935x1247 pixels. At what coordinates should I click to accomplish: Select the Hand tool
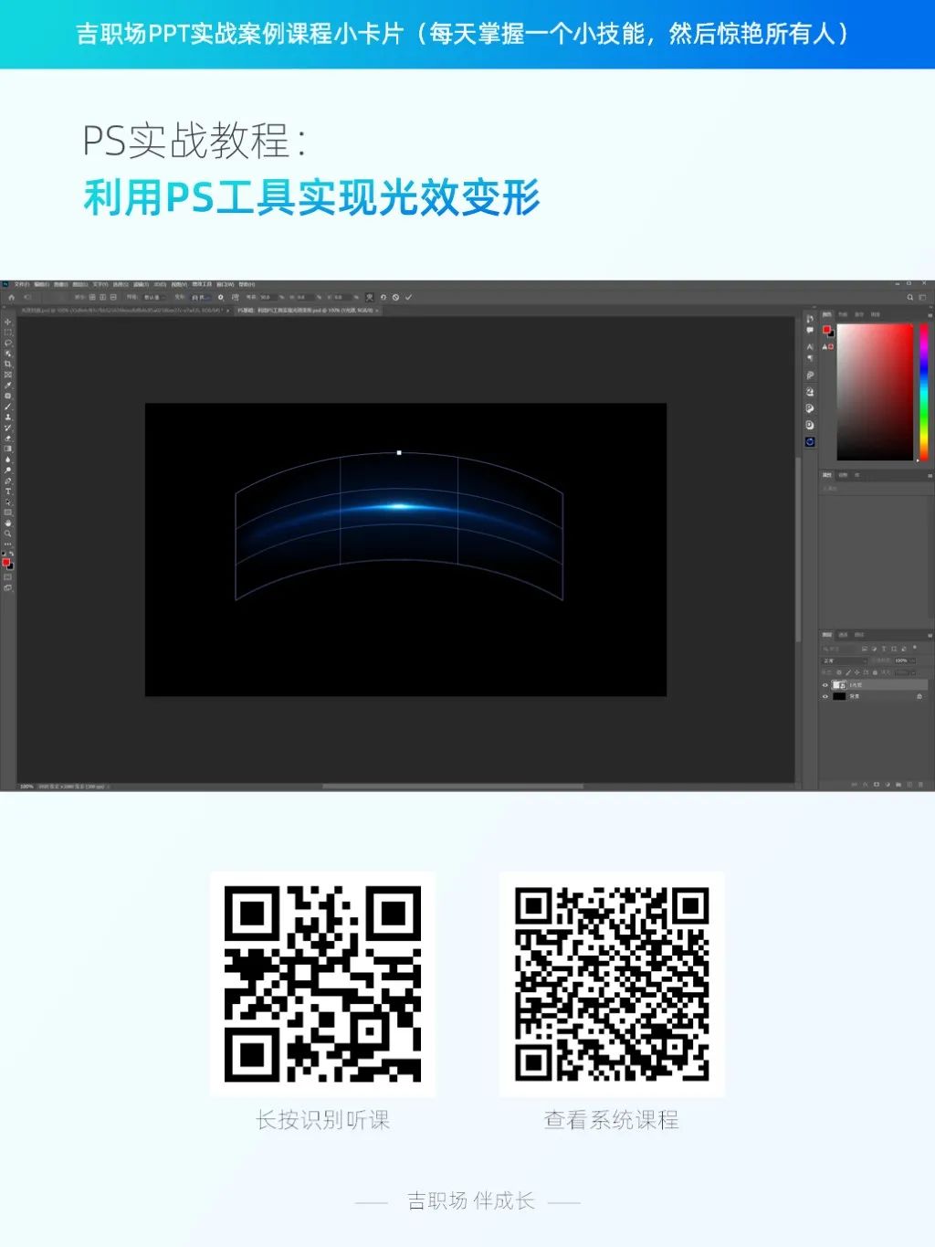[8, 523]
